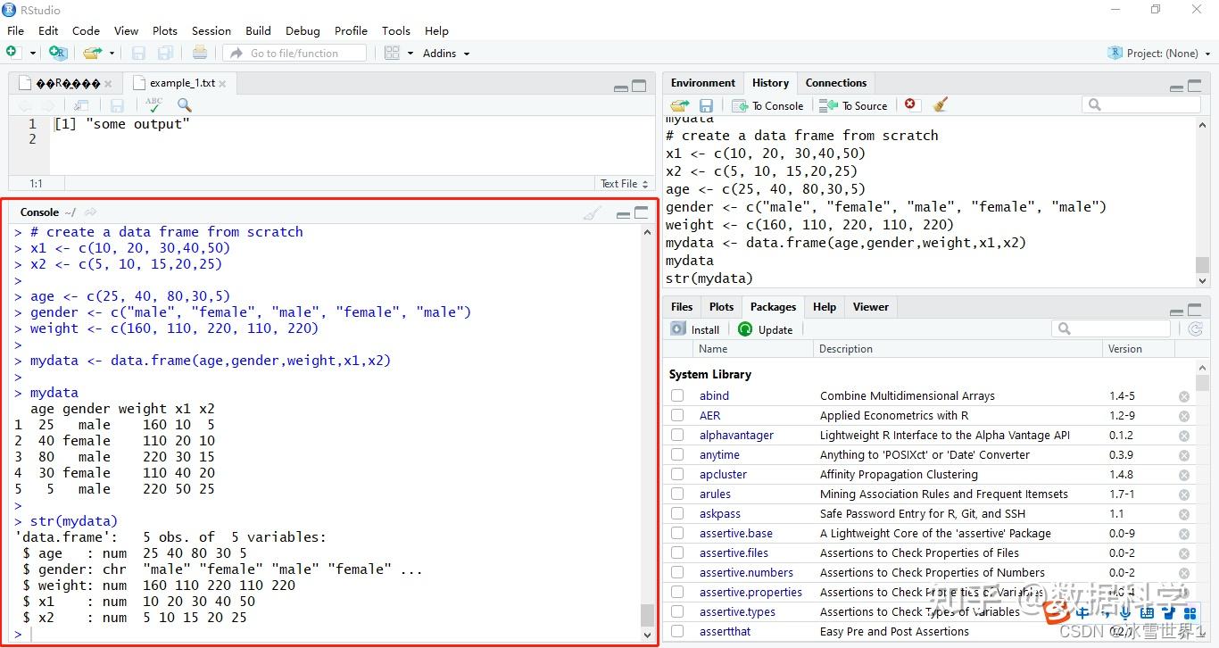The width and height of the screenshot is (1219, 648).
Task: Switch to the Environment tab
Action: (x=703, y=83)
